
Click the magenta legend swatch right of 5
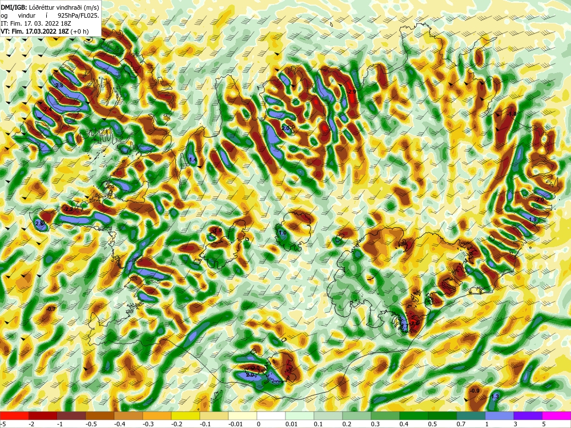[557, 415]
